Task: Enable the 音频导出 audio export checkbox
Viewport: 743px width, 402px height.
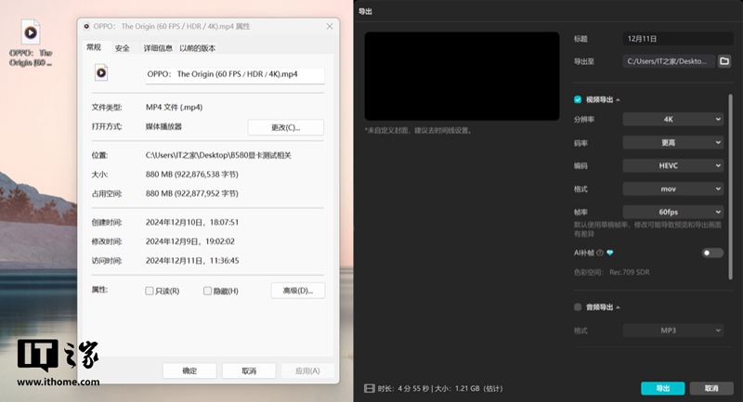Action: click(578, 306)
